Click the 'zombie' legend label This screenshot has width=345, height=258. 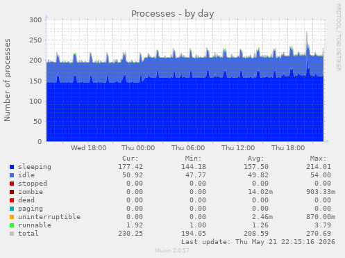(31, 192)
